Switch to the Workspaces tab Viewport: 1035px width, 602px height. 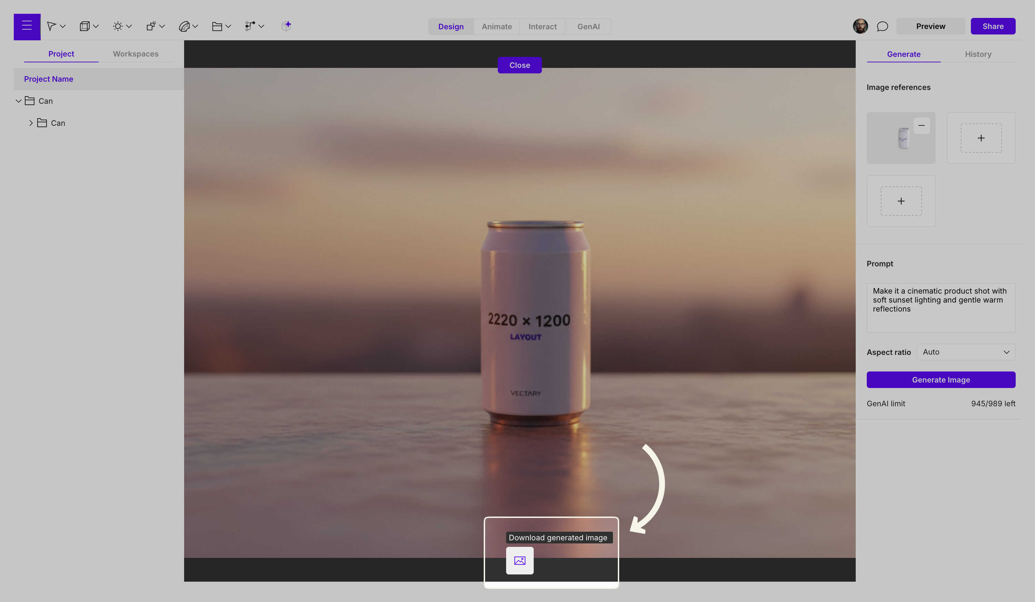[x=135, y=54]
